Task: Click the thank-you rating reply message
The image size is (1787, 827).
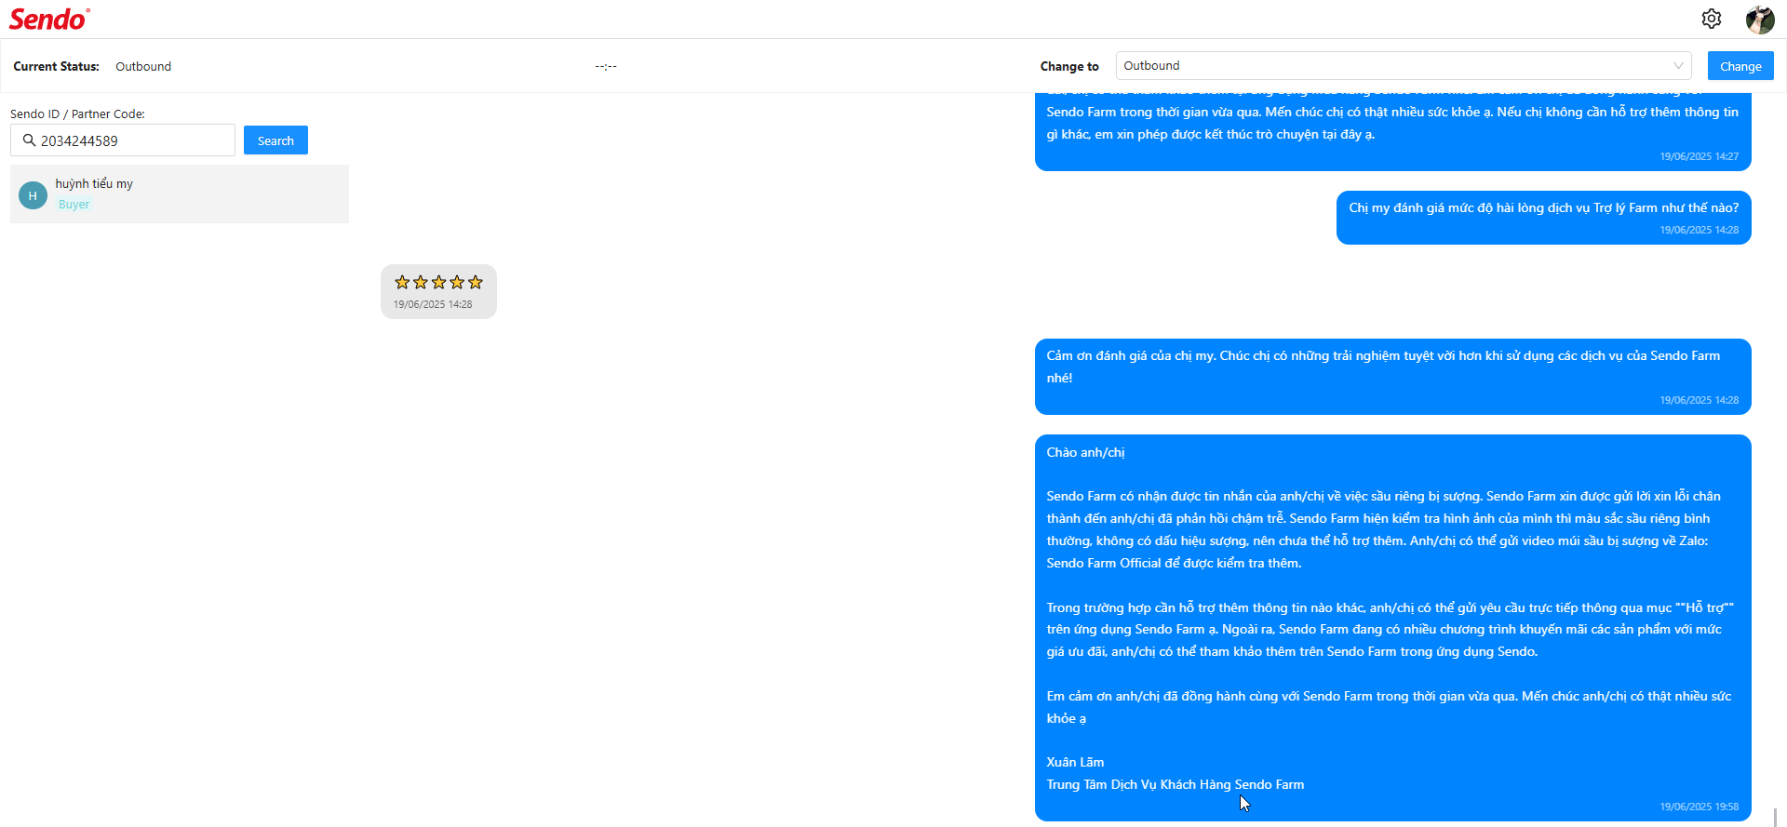Action: (1392, 376)
